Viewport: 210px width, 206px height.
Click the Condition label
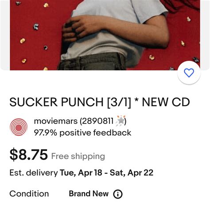point(29,194)
